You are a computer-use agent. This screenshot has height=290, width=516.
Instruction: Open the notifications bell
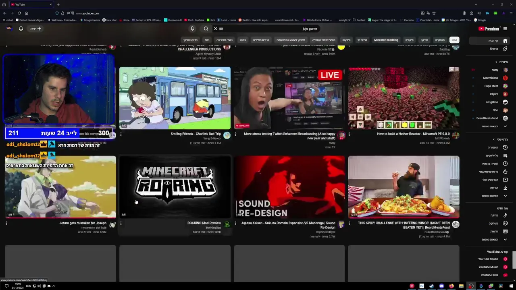click(21, 29)
